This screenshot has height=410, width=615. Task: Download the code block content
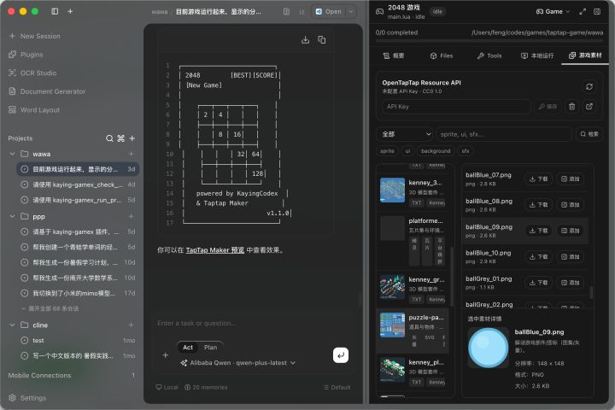point(305,39)
